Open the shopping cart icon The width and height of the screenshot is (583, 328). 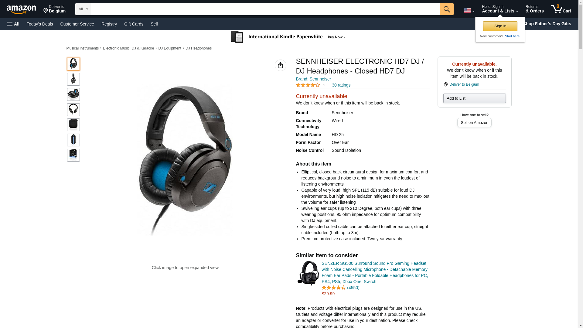point(561,9)
